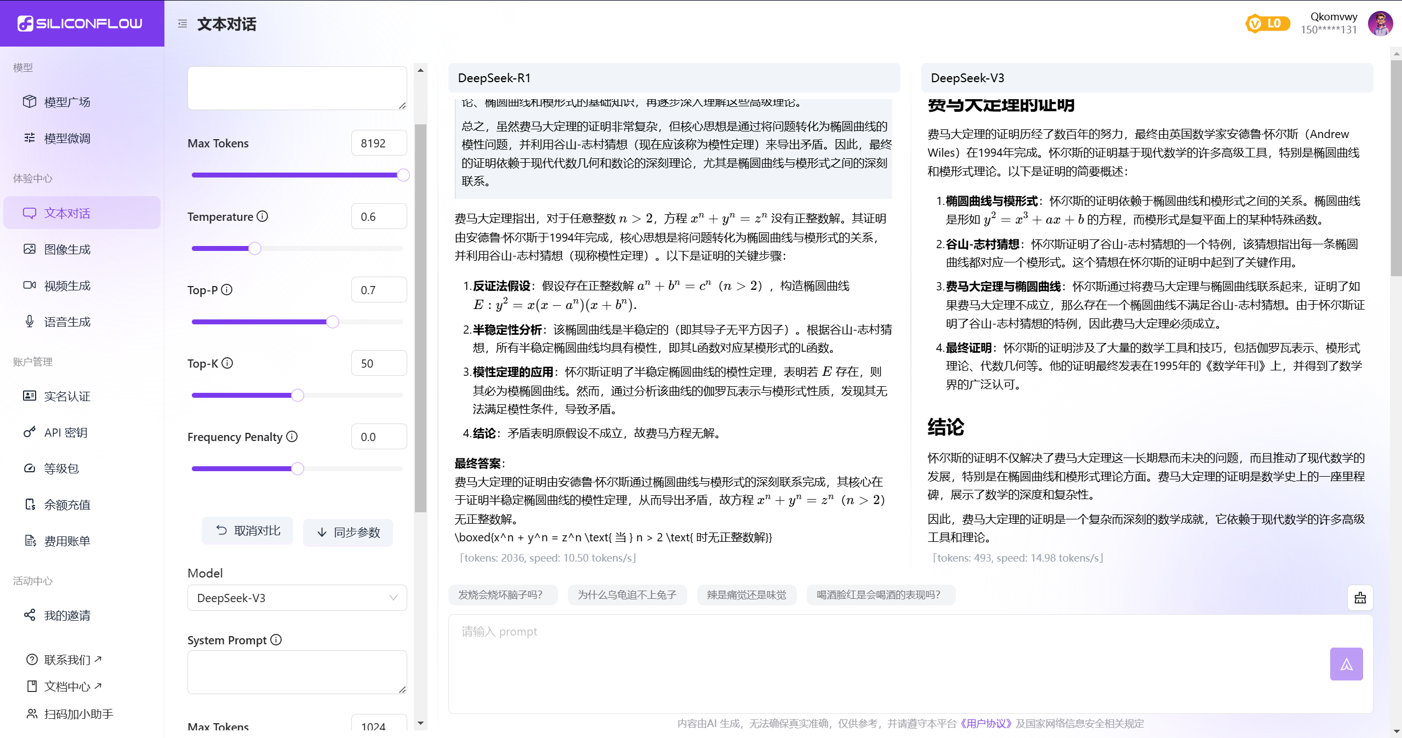Screen dimensions: 1402x738
Task: Click the R1 token stats line
Action: 548,558
